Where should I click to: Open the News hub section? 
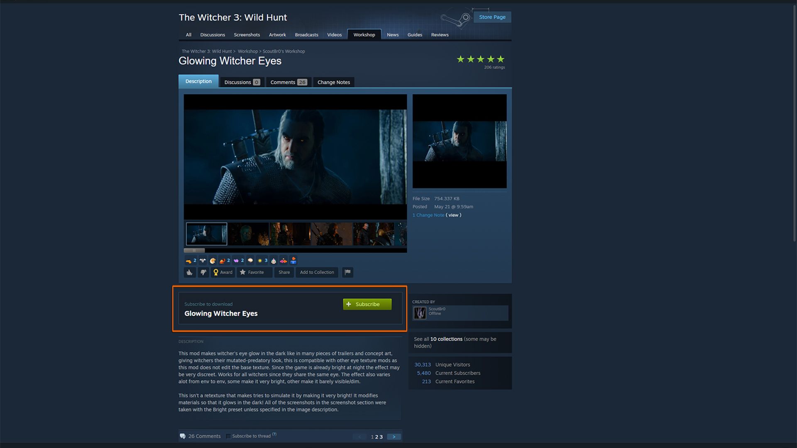click(393, 35)
